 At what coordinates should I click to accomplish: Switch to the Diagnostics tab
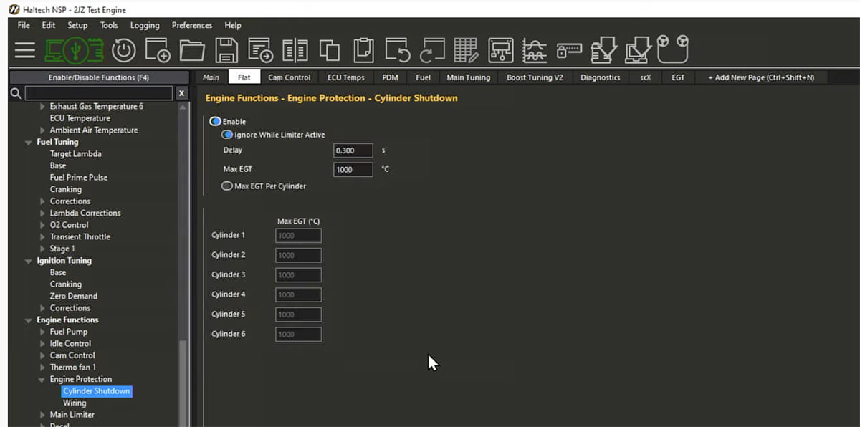pos(601,77)
